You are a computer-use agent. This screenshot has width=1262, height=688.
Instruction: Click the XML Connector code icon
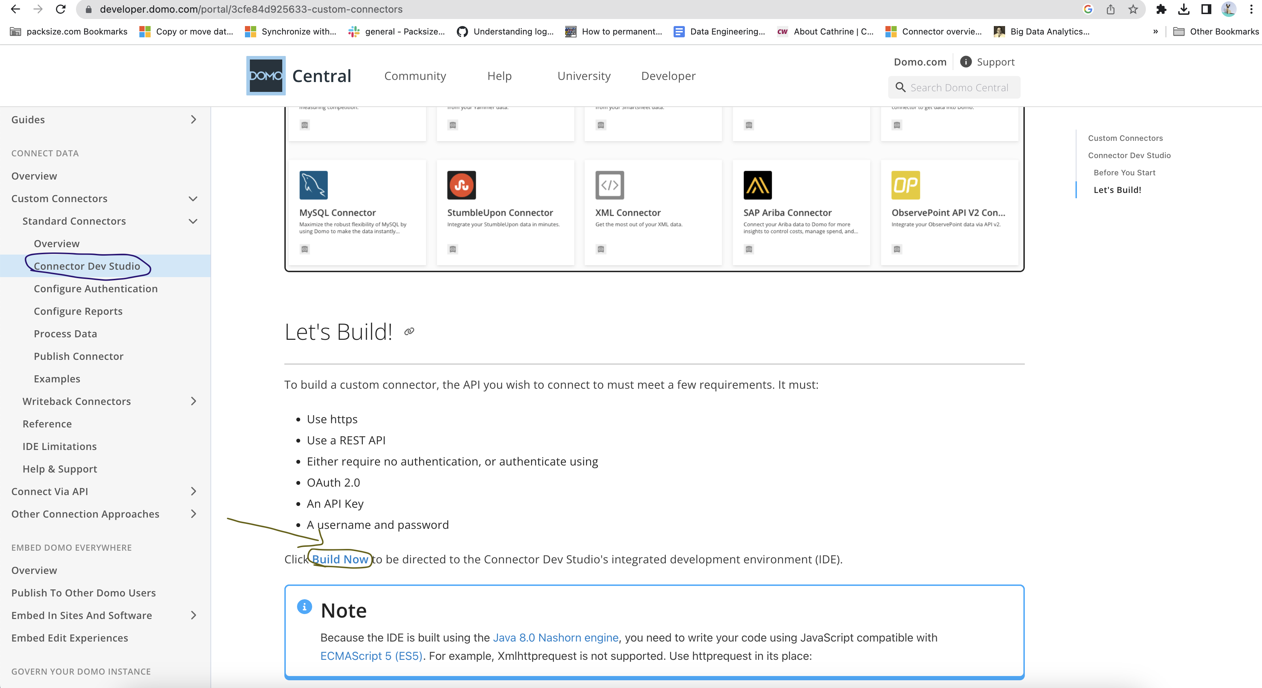tap(610, 185)
